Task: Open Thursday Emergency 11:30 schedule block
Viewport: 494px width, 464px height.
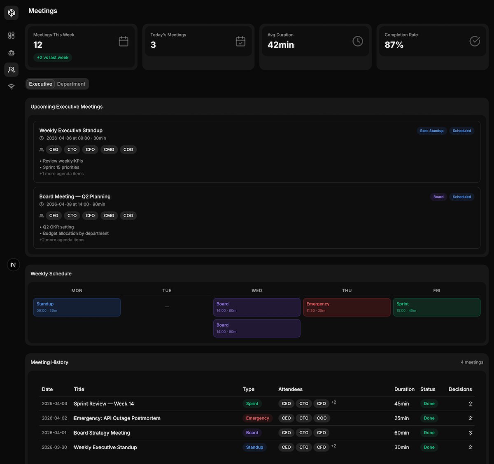Action: coord(347,307)
